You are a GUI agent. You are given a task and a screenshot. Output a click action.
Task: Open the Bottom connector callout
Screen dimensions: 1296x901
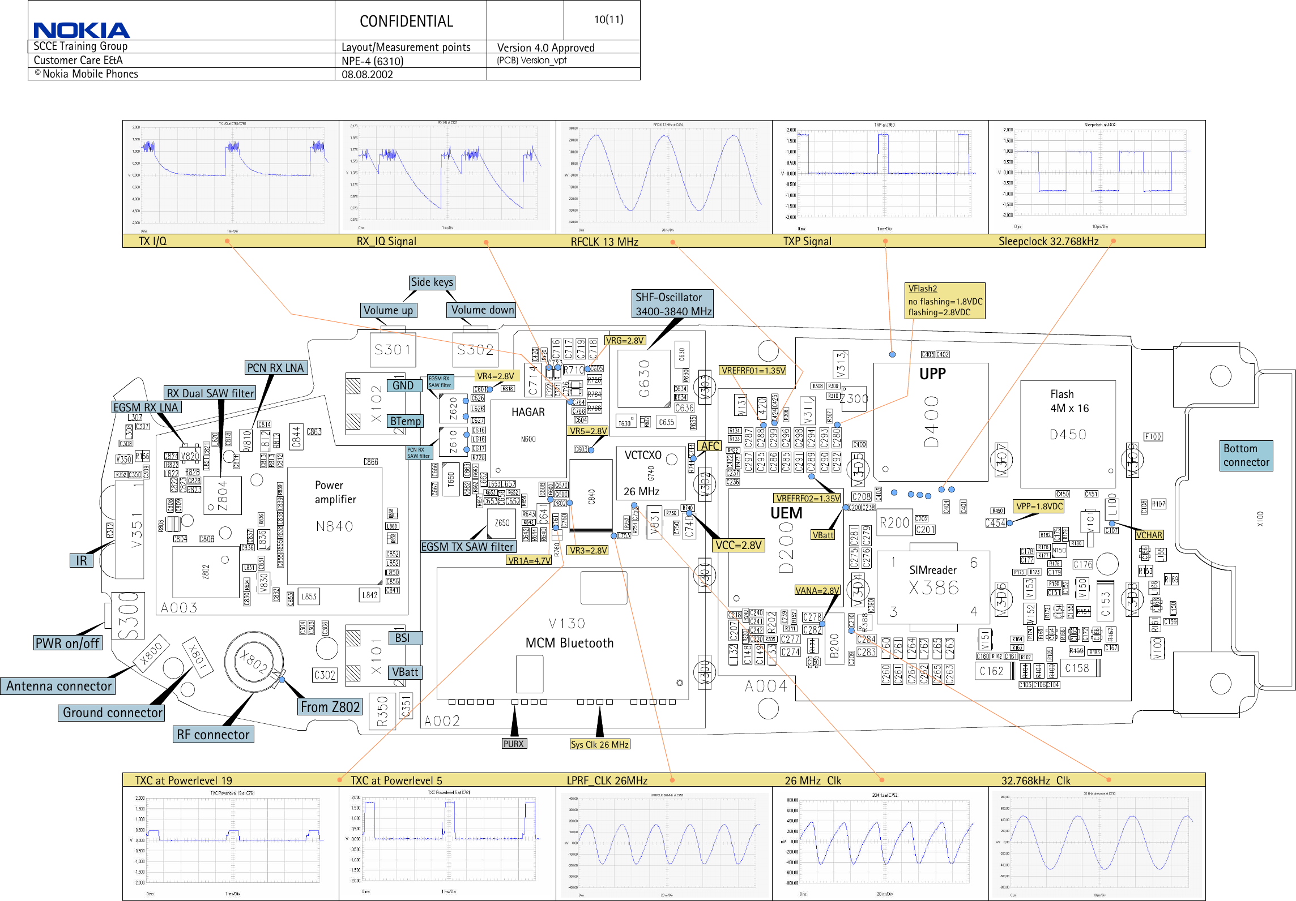click(x=1245, y=455)
